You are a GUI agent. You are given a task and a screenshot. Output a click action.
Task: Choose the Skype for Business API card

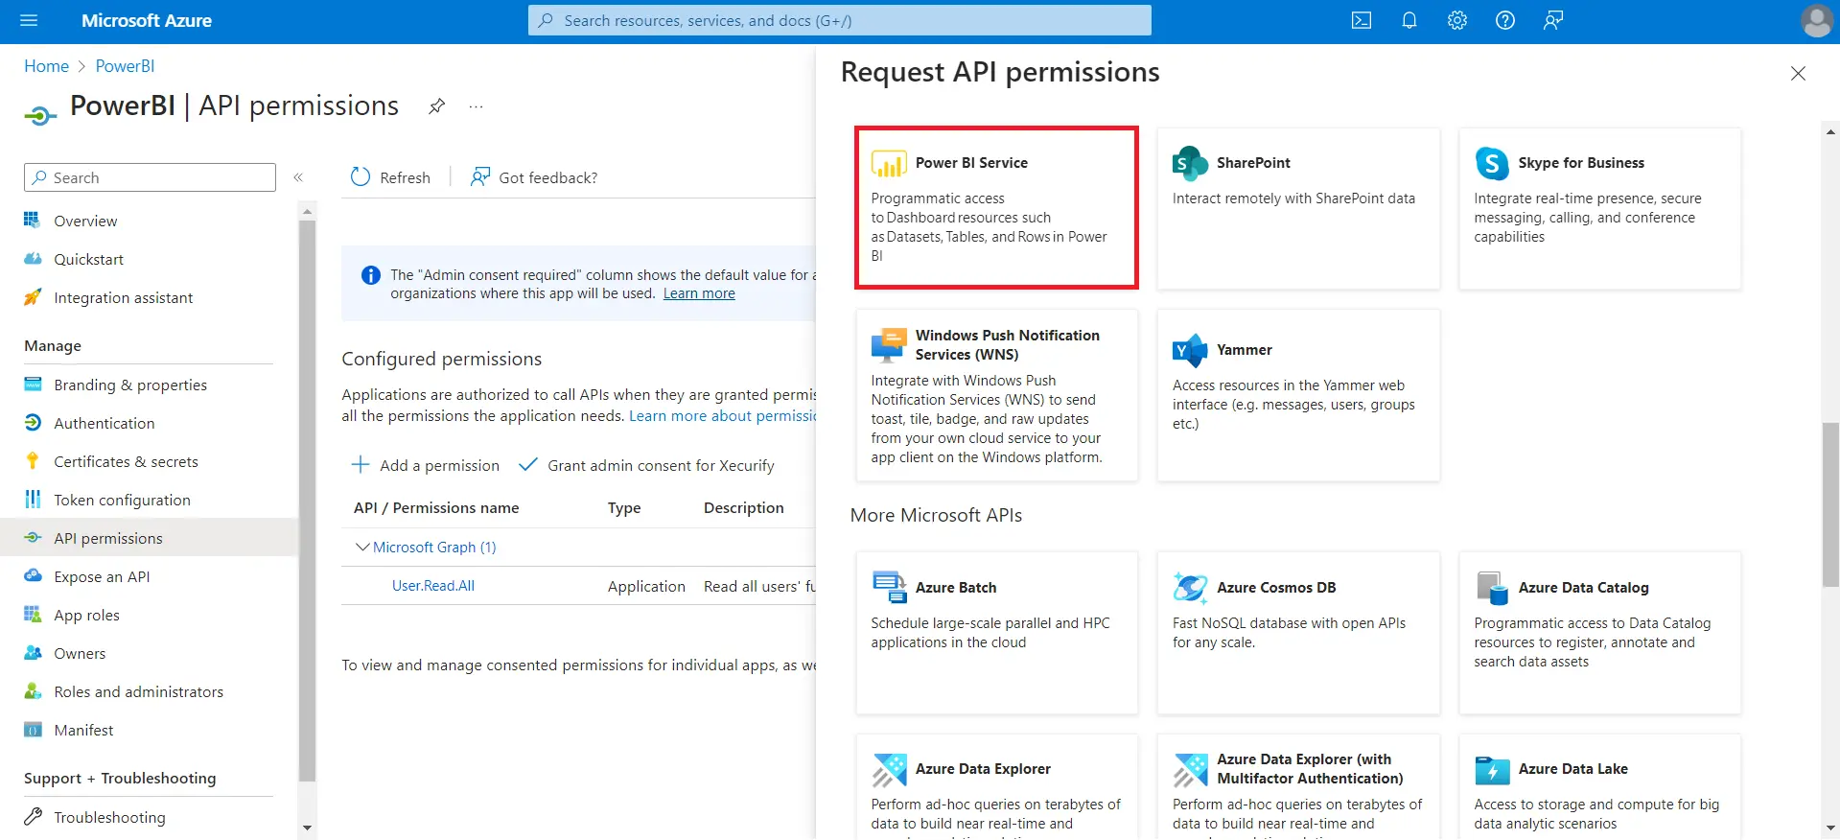coord(1599,207)
